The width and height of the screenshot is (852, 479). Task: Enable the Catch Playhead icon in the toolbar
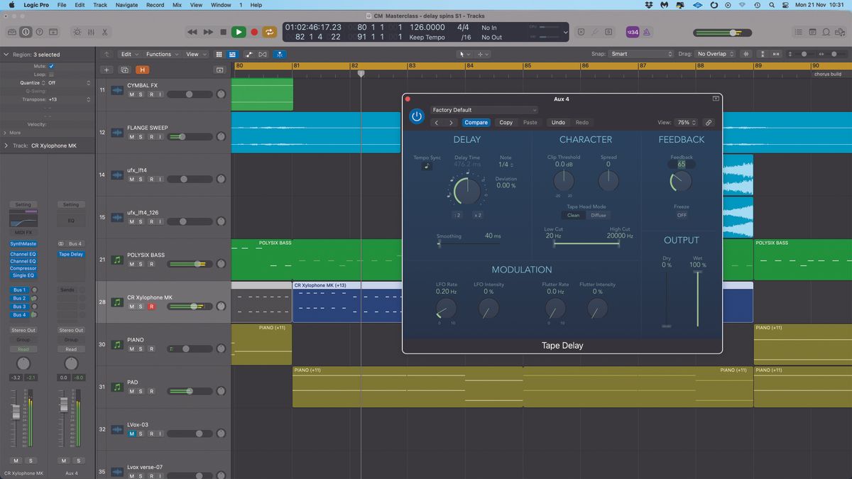coord(280,54)
